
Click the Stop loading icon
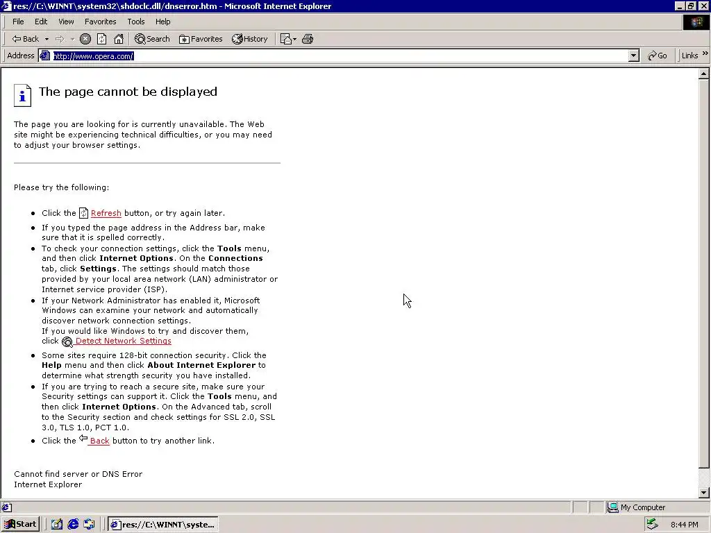[85, 39]
